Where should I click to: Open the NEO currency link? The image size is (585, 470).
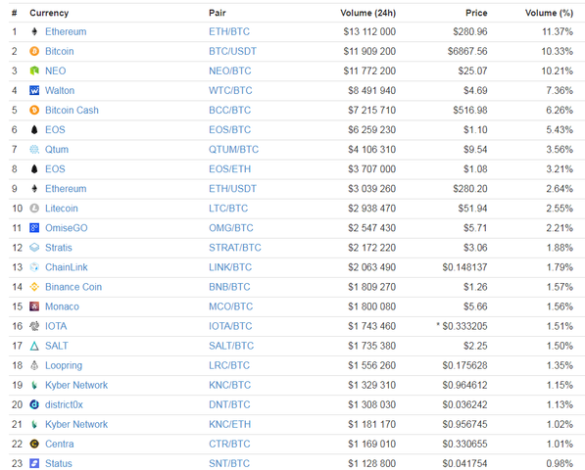pyautogui.click(x=55, y=70)
